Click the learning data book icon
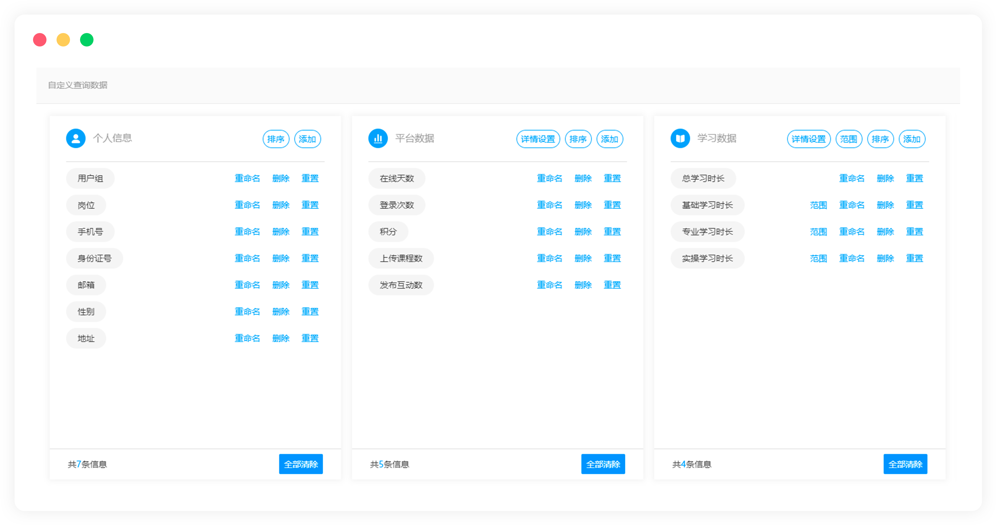This screenshot has height=525, width=996. 680,138
